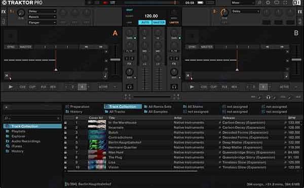Select Playlists in the browser tree
The image size is (304, 188).
point(18,131)
